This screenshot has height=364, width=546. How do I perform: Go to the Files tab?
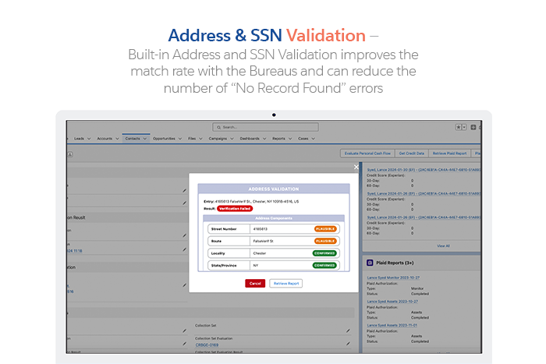tap(192, 138)
